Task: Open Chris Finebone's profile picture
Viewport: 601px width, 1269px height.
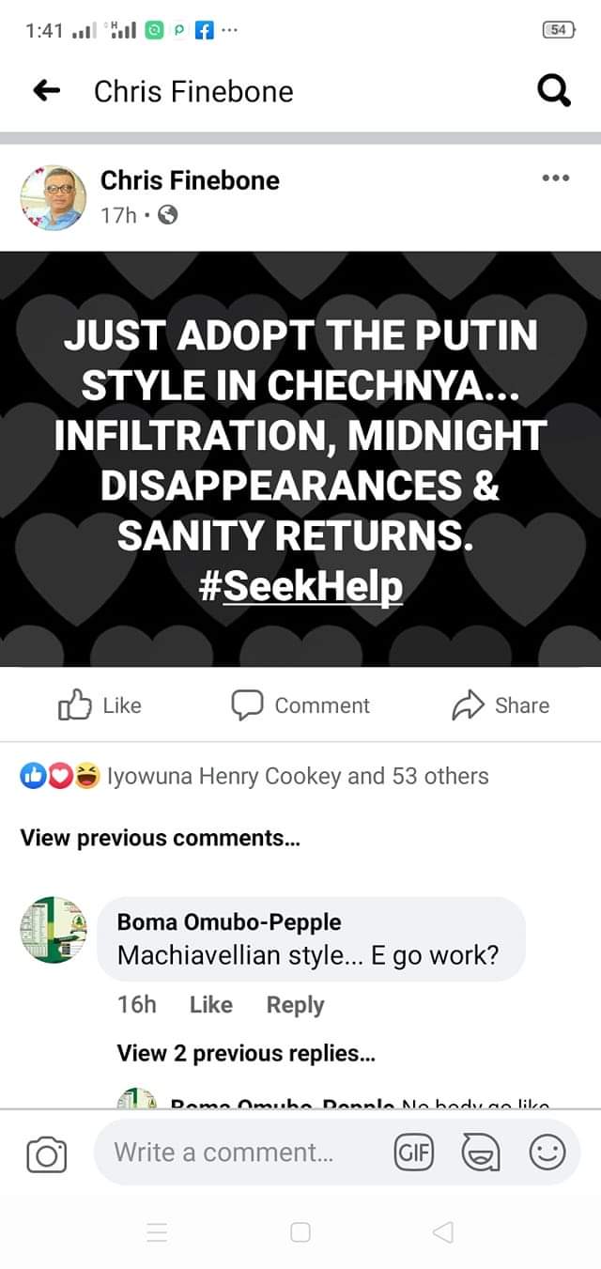Action: pos(53,198)
